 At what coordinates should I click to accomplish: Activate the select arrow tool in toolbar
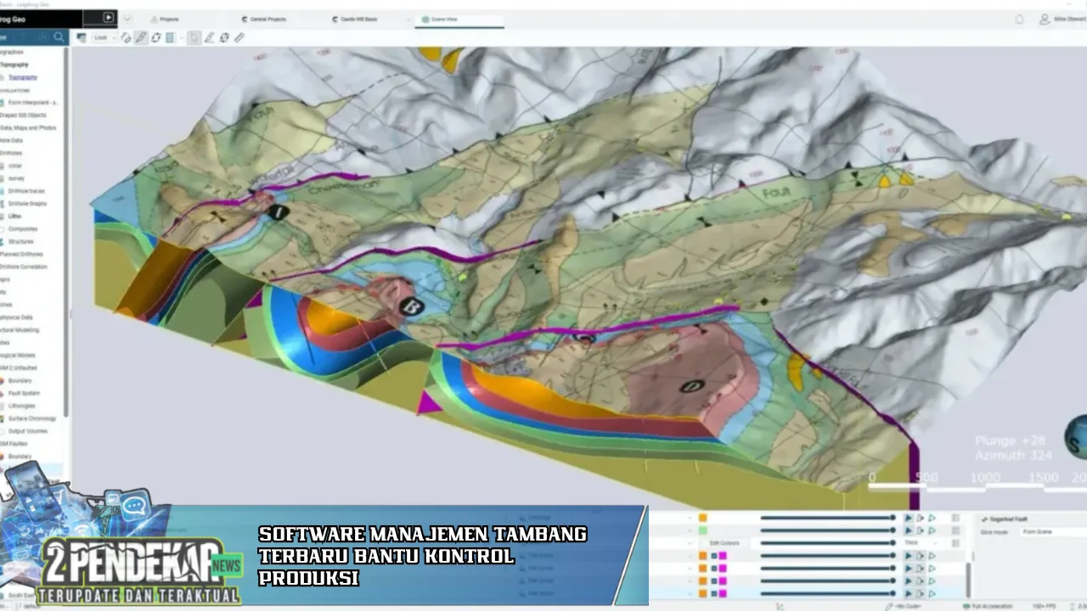point(194,37)
